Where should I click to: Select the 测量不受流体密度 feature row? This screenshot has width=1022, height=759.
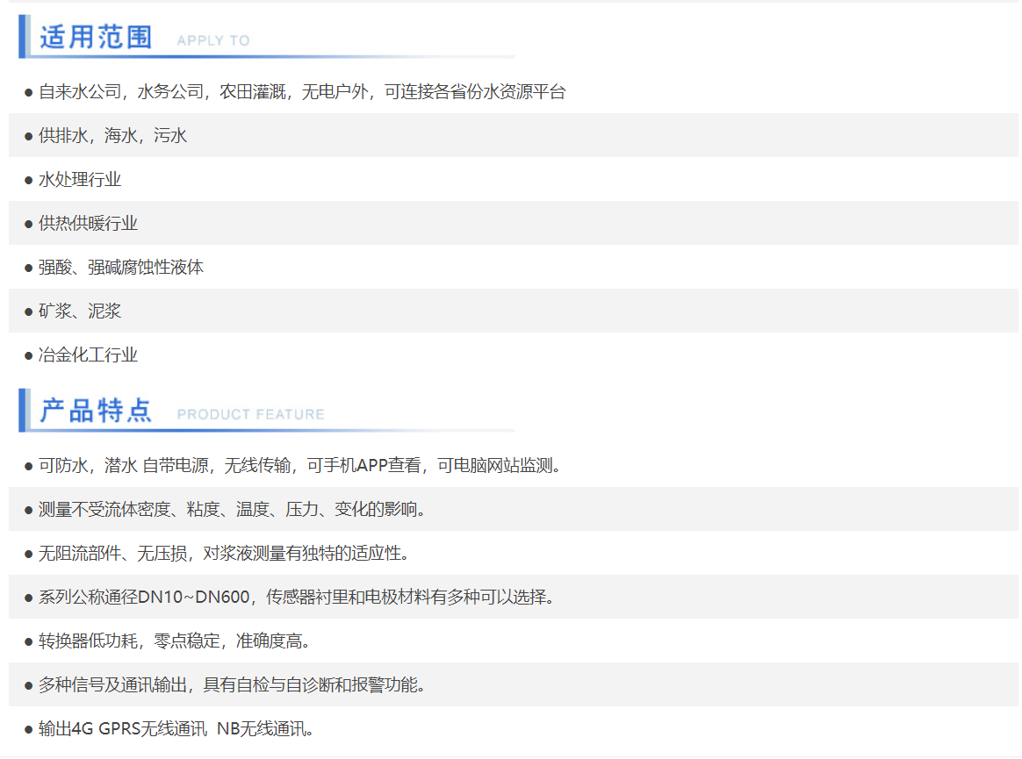pyautogui.click(x=232, y=510)
